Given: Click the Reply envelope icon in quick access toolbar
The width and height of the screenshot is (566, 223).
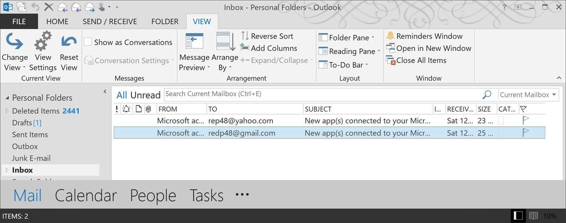Looking at the screenshot, I should [62, 7].
